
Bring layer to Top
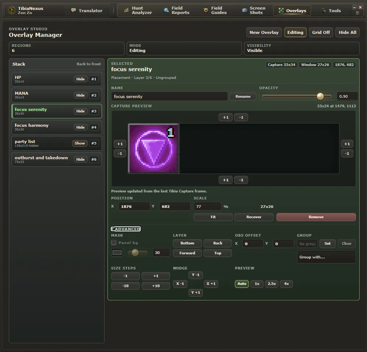click(x=218, y=253)
